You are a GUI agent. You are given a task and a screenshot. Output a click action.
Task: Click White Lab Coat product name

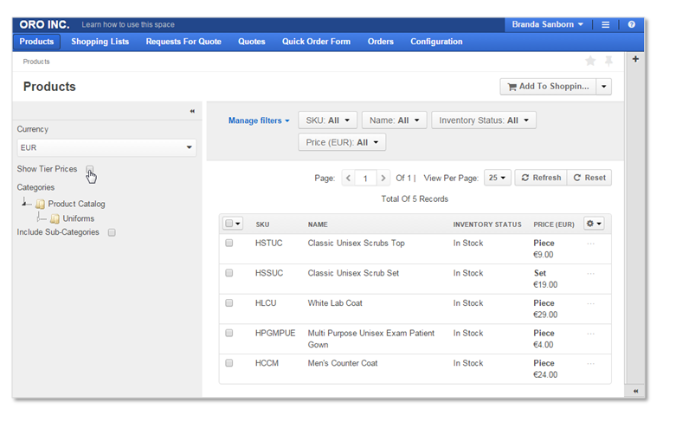(x=335, y=303)
